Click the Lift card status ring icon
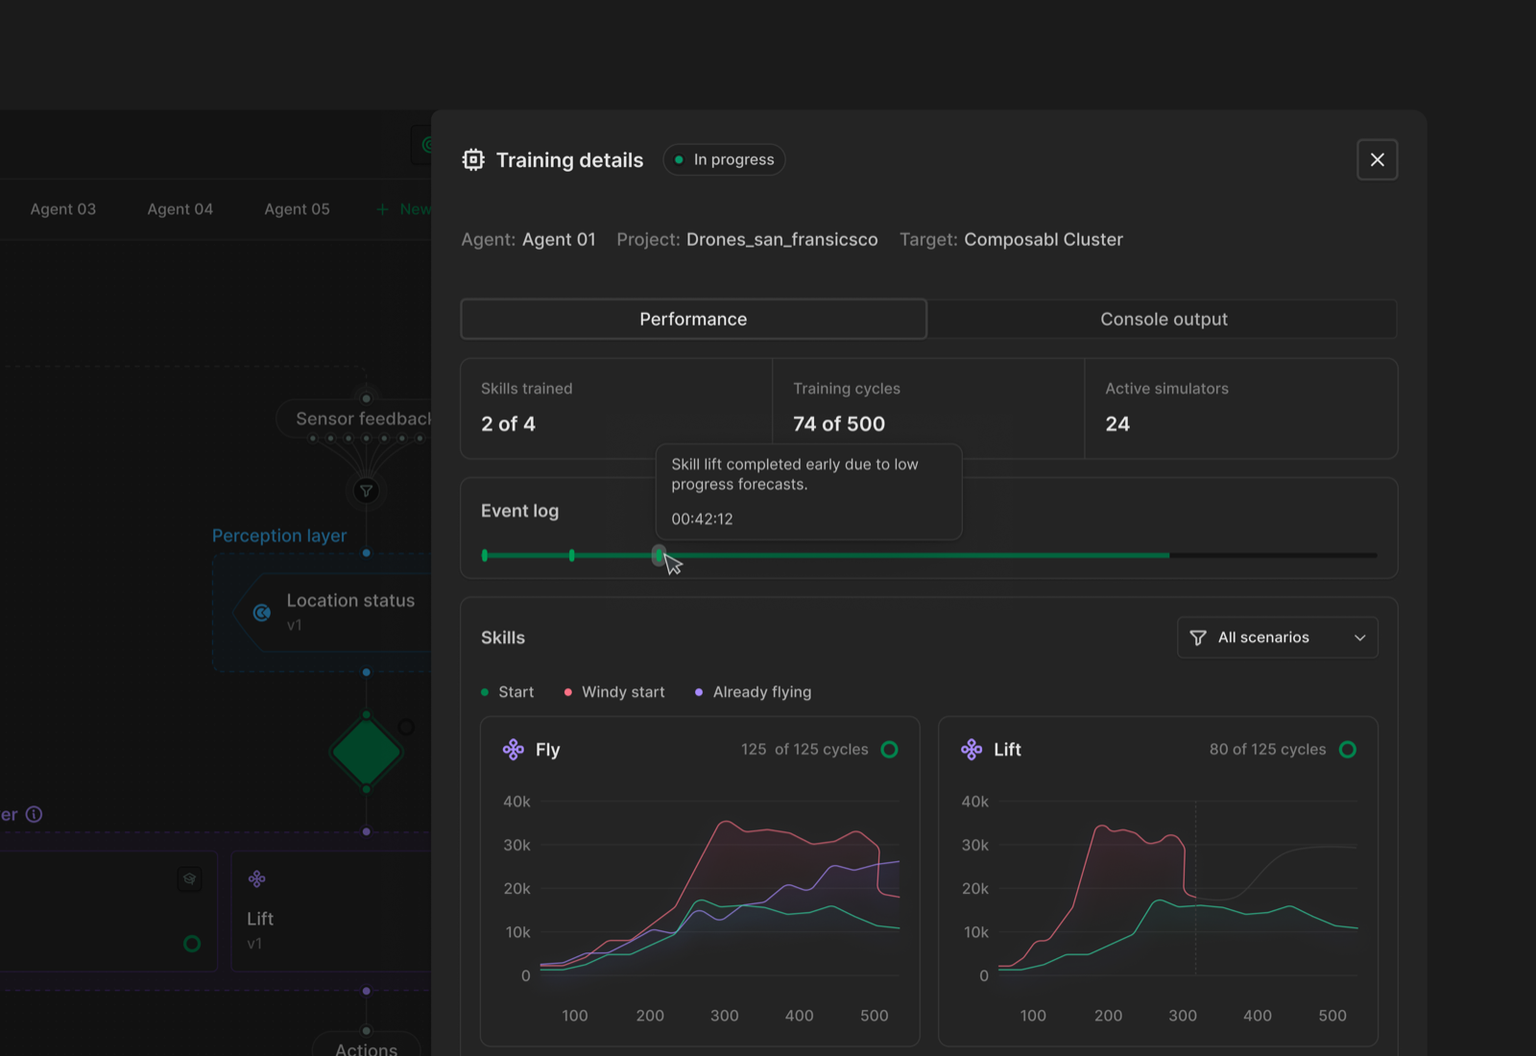Screen dimensions: 1536x1056 1348,749
